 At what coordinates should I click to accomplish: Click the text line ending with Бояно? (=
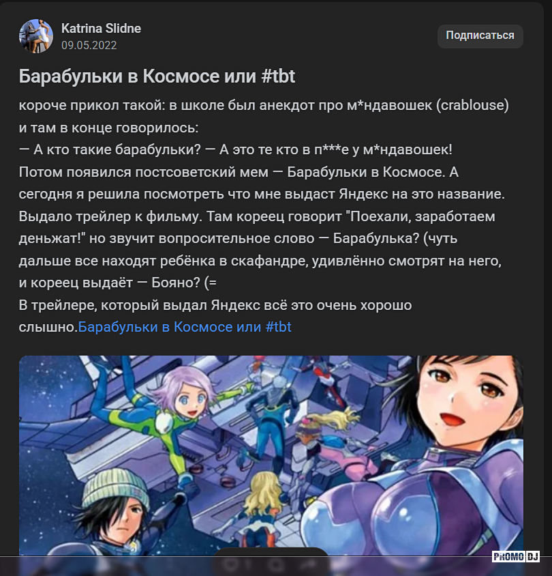pyautogui.click(x=118, y=283)
